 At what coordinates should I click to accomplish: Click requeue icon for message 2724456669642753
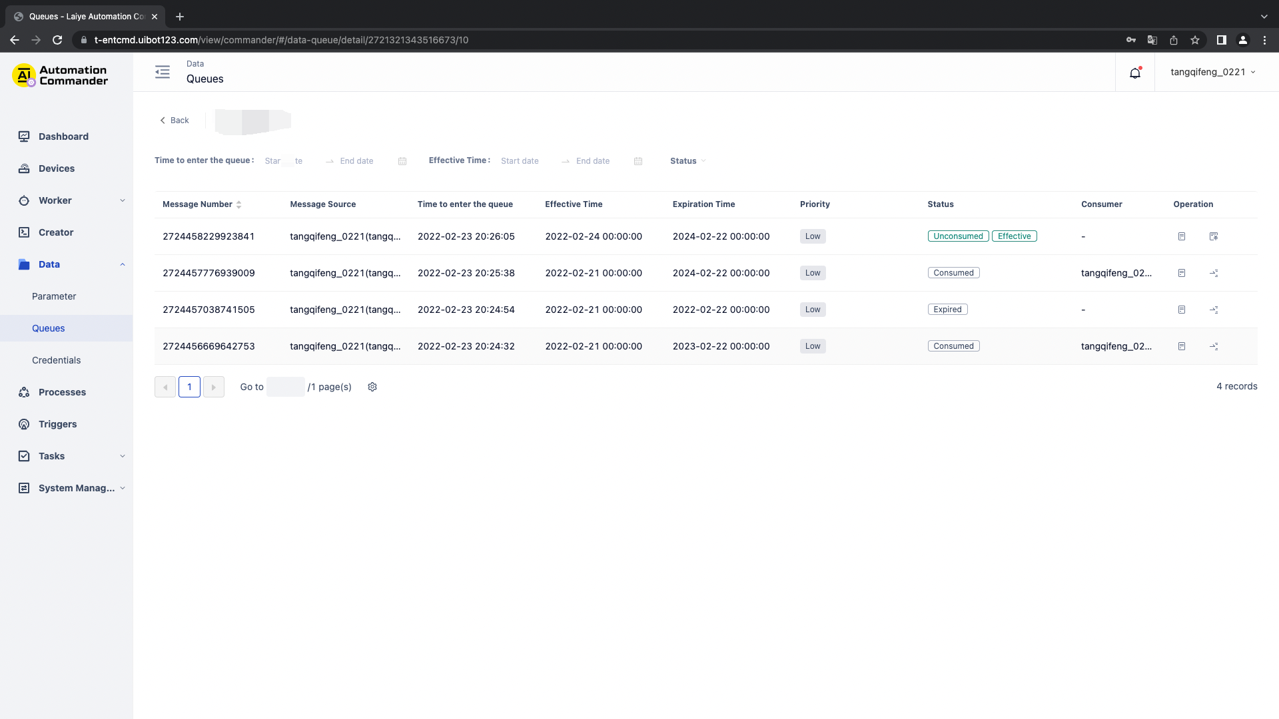click(x=1214, y=346)
